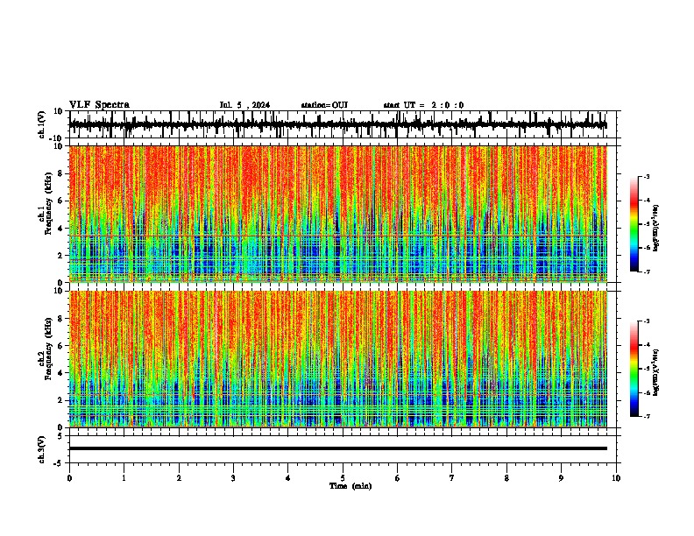Click time axis tick label '3'

tap(233, 478)
